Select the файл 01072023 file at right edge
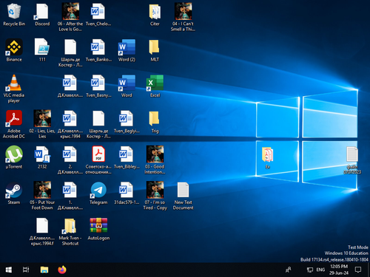Screen dimensions: 370x277 pyautogui.click(x=352, y=154)
